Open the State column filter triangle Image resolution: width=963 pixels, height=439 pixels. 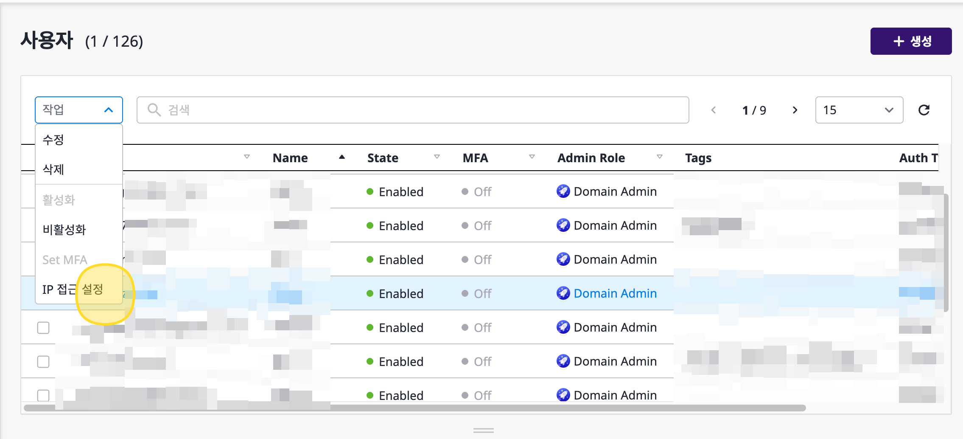pyautogui.click(x=437, y=157)
